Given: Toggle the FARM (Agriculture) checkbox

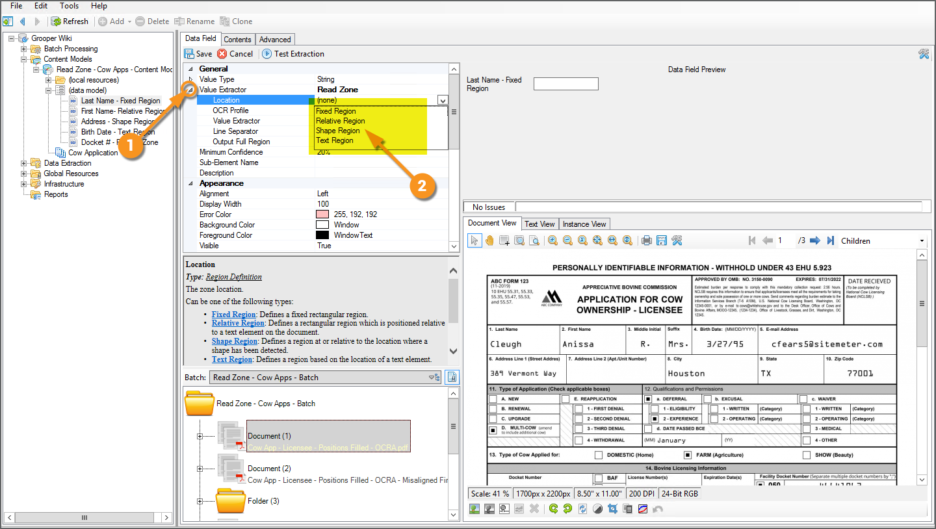Looking at the screenshot, I should (687, 455).
